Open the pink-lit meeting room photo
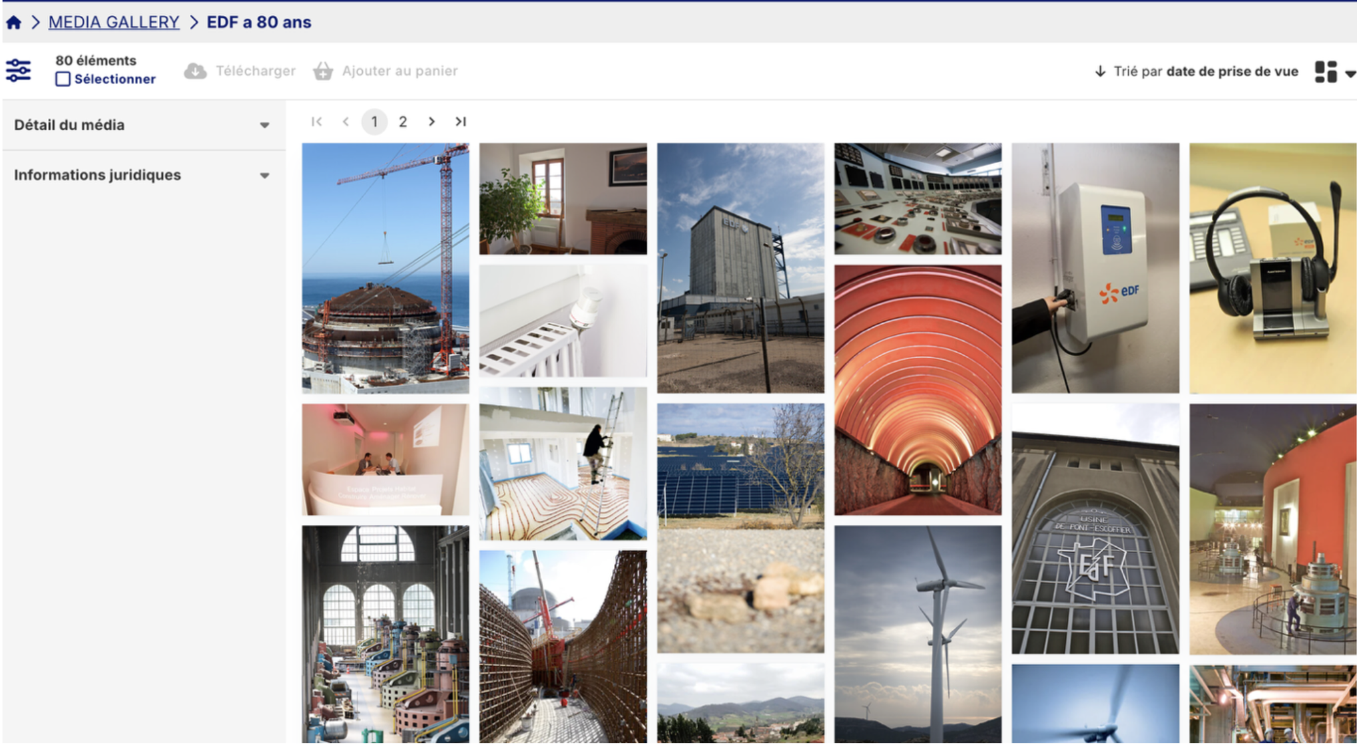This screenshot has width=1357, height=745. (386, 460)
